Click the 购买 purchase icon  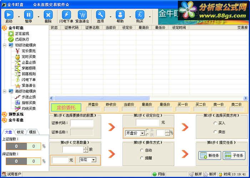click(x=140, y=15)
